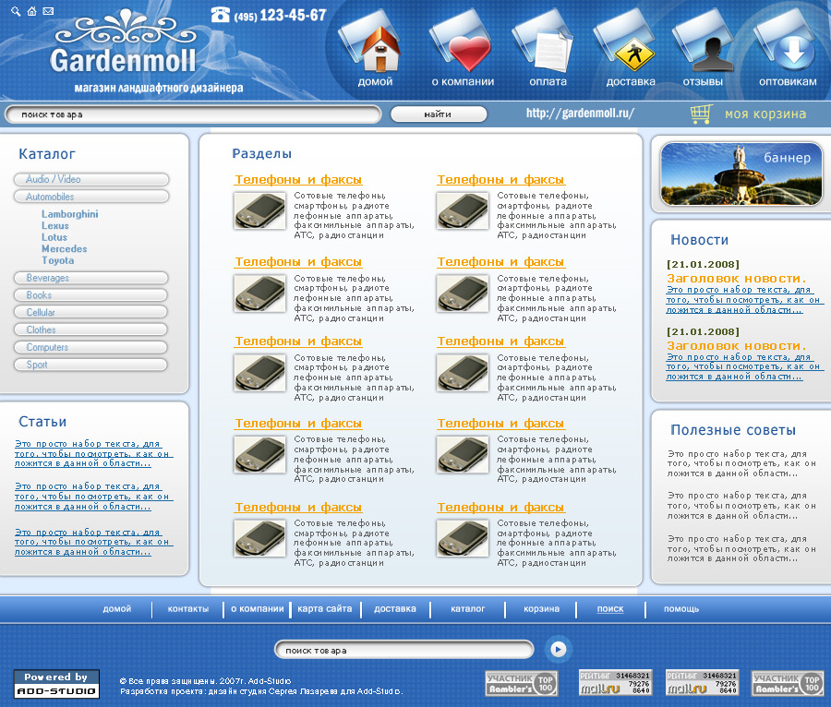The image size is (831, 707).
Task: Expand the Books catalog category
Action: (x=90, y=295)
